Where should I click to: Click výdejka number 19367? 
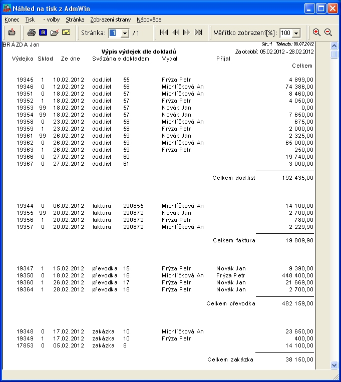pyautogui.click(x=25, y=164)
